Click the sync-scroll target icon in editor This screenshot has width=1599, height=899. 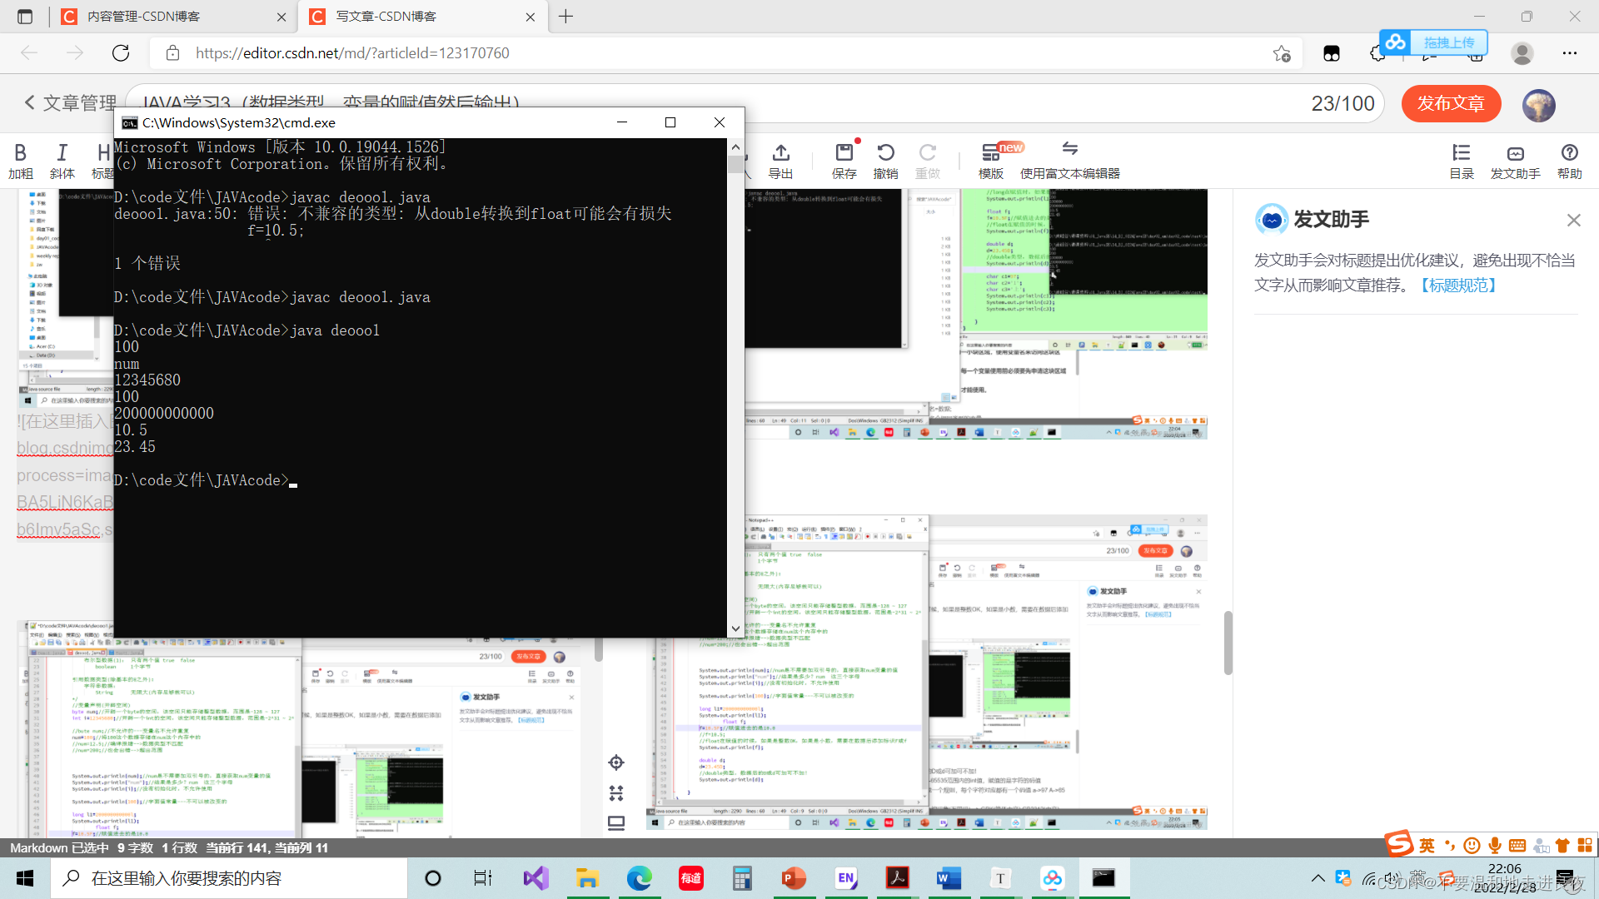pos(616,762)
